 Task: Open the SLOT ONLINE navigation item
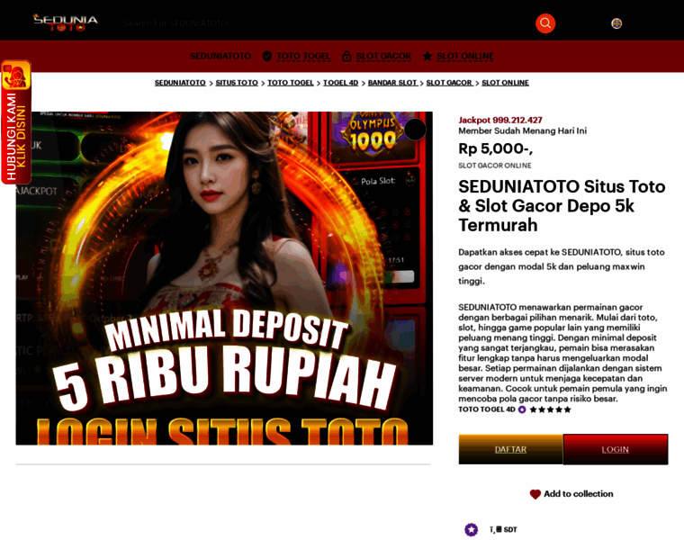(465, 57)
